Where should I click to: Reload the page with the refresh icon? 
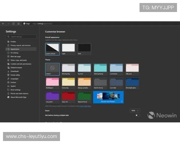coord(13,23)
